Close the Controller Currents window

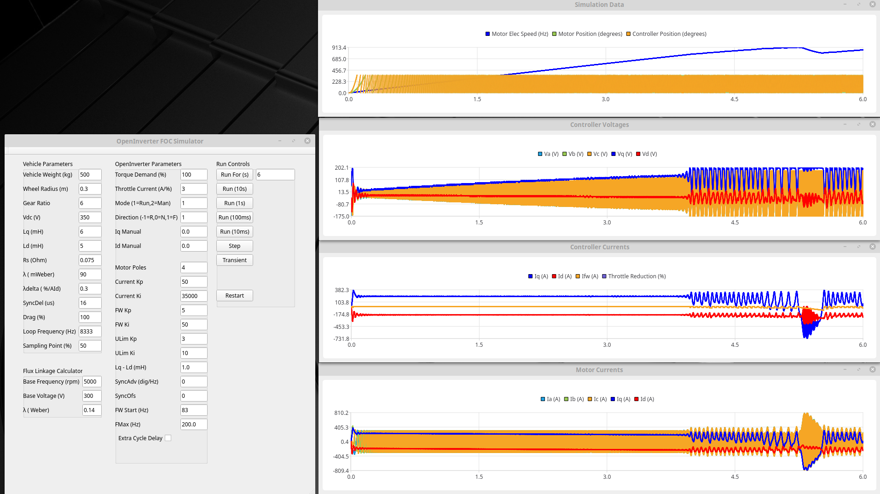tap(872, 247)
